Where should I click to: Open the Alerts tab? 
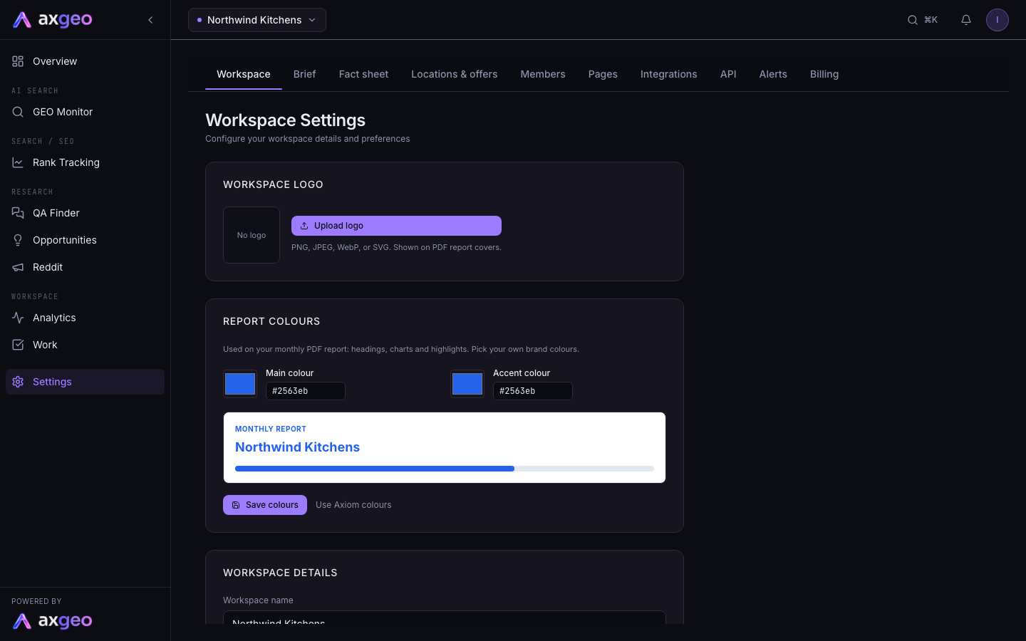(x=773, y=74)
